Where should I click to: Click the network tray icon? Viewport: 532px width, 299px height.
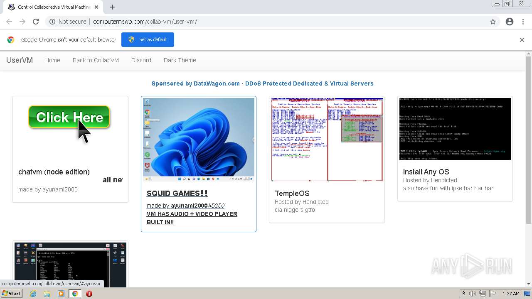[483, 294]
